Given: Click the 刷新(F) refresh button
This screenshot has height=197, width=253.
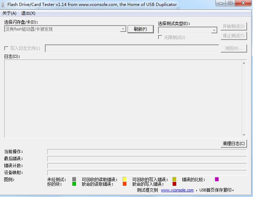Looking at the screenshot, I should point(141,29).
